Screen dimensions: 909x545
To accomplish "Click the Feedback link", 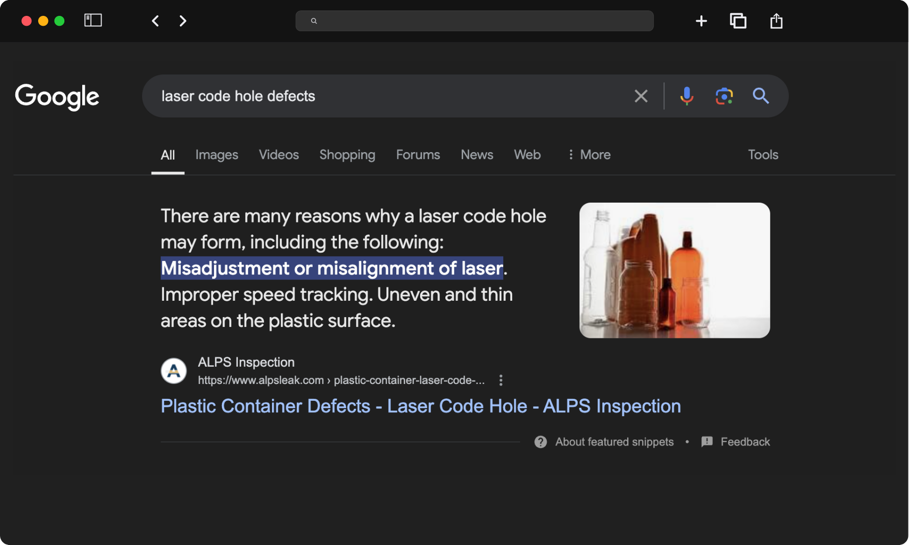I will click(x=745, y=442).
